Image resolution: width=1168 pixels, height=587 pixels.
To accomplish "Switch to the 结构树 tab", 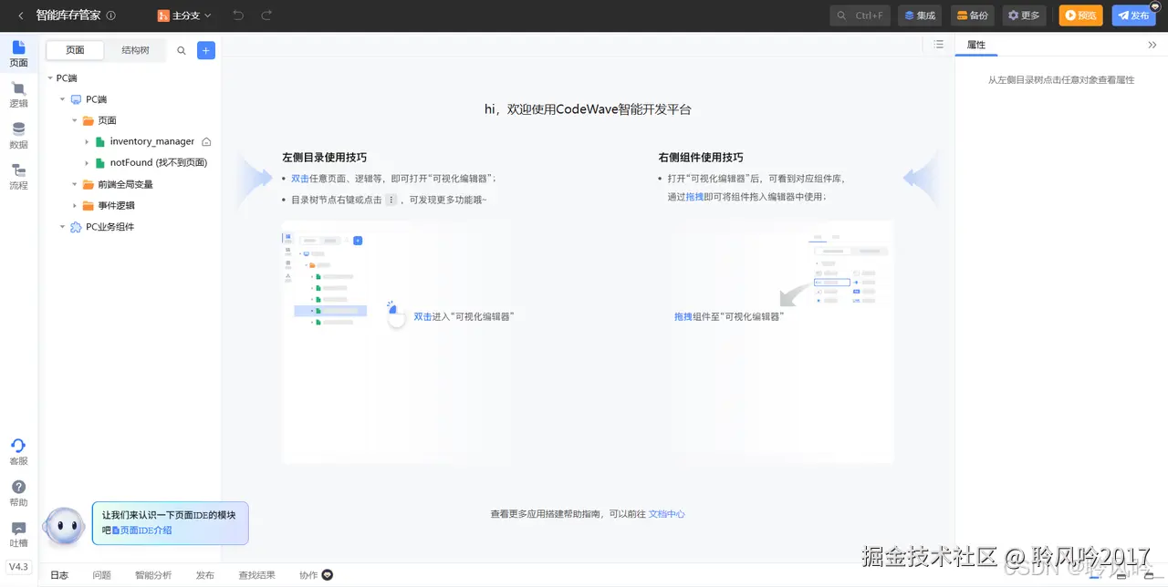I will (134, 50).
